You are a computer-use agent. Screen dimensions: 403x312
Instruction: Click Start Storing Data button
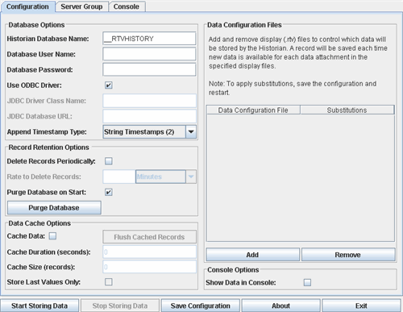tap(39, 306)
